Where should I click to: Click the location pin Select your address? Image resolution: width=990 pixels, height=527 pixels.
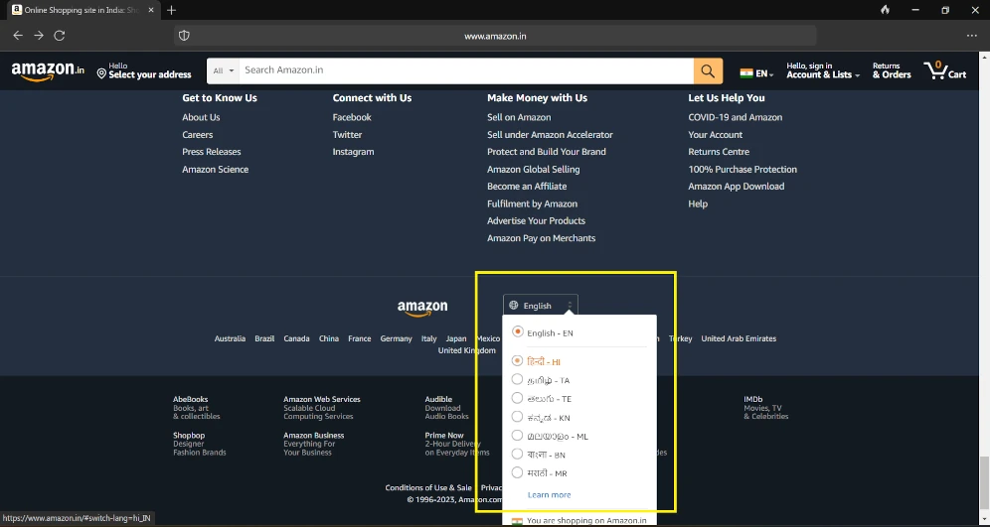pos(144,70)
